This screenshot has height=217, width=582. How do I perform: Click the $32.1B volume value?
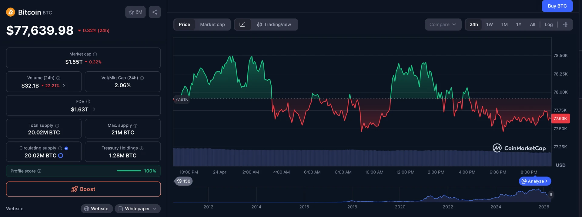click(30, 86)
